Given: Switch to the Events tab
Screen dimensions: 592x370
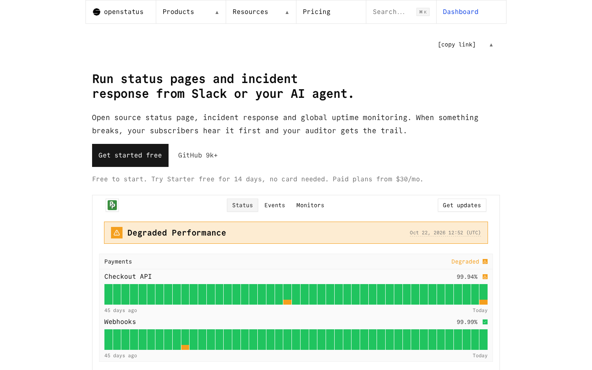Looking at the screenshot, I should [275, 205].
